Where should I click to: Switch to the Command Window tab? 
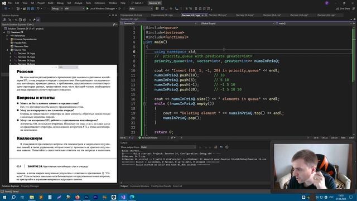[x=139, y=186]
